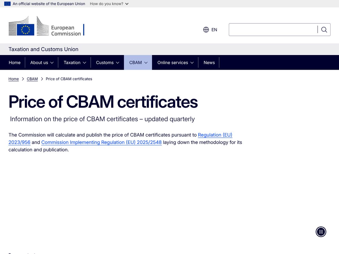Follow the CBAM breadcrumb link
The height and width of the screenshot is (254, 339).
32,79
